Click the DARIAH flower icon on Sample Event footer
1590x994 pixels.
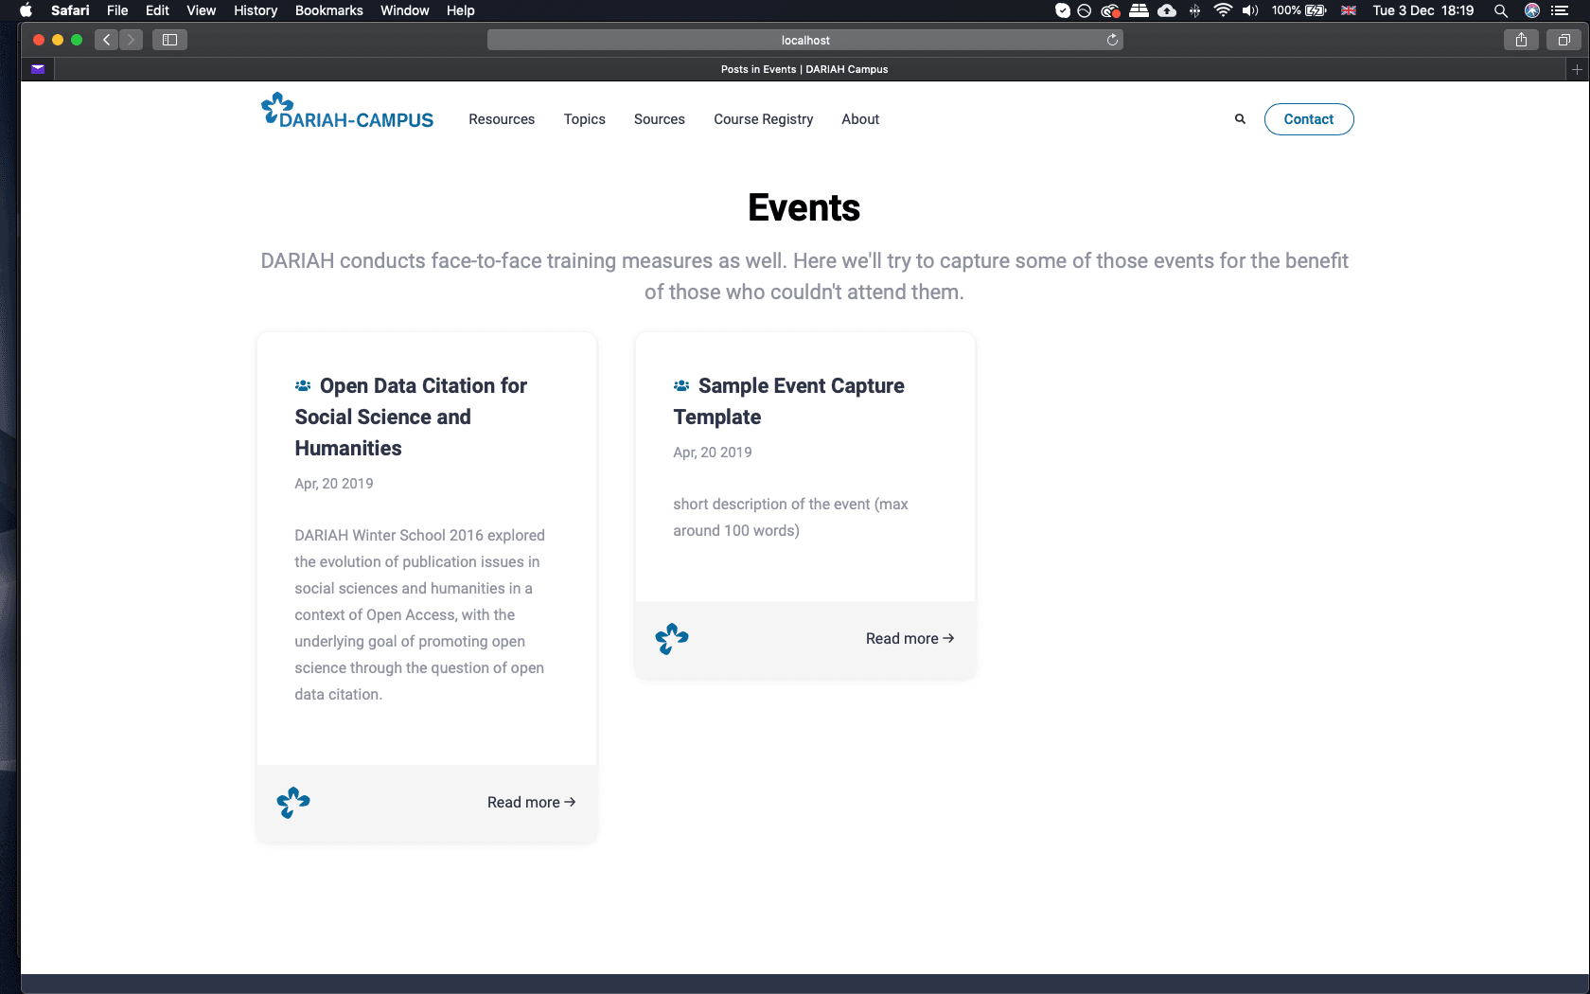[x=672, y=639]
